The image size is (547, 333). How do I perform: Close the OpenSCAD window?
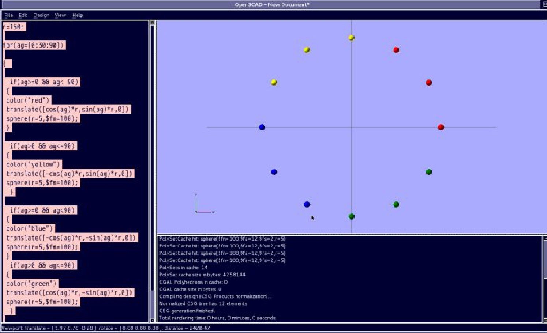pos(544,4)
